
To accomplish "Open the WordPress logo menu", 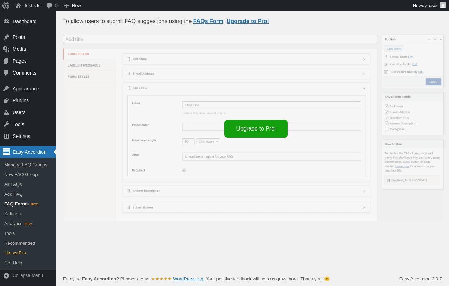I will (x=6, y=6).
